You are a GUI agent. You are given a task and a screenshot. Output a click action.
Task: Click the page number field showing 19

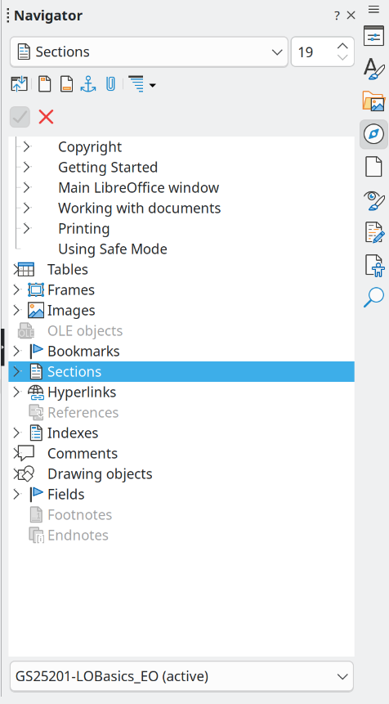coord(313,52)
